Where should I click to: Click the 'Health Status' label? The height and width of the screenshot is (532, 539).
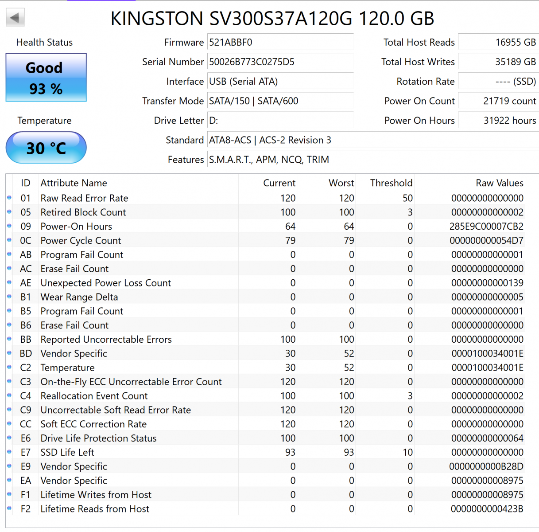pyautogui.click(x=44, y=43)
